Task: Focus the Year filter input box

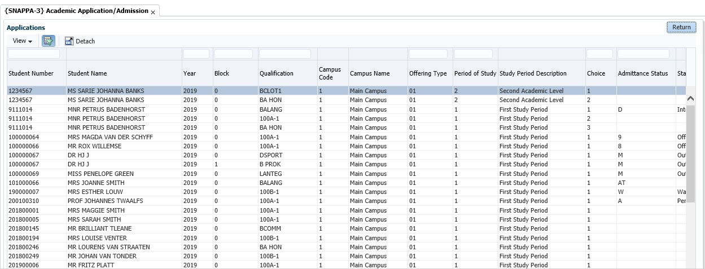Action: click(196, 54)
